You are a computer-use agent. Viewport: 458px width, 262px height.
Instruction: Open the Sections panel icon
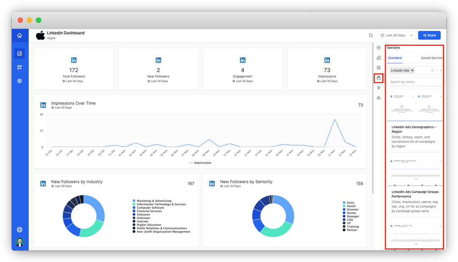379,78
